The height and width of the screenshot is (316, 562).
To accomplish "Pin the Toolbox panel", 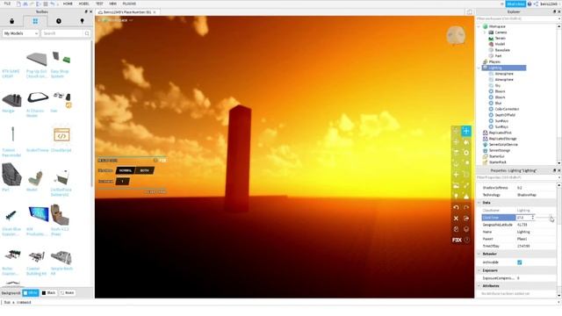I will [x=86, y=11].
